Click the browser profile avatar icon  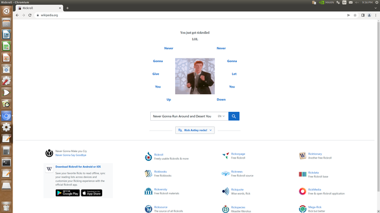(x=369, y=15)
